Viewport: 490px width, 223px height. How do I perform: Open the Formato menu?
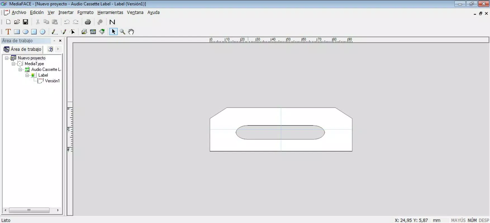click(85, 13)
